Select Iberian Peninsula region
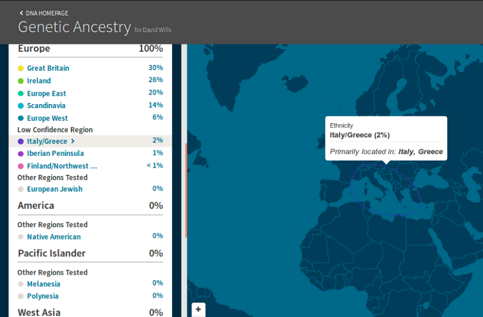The width and height of the screenshot is (483, 317). click(x=55, y=153)
